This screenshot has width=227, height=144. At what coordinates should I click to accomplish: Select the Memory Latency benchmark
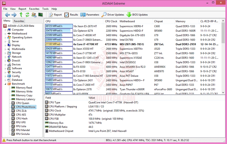[26, 99]
